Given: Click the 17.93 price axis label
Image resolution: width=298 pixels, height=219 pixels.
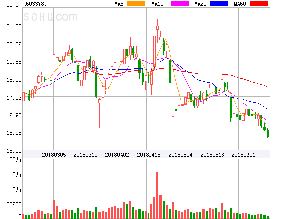Looking at the screenshot, I should click(x=14, y=98).
